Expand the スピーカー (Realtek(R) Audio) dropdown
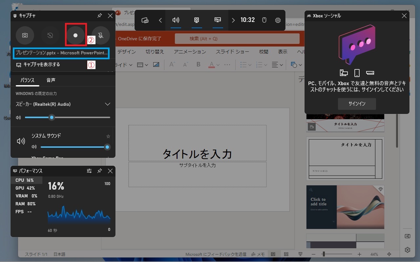This screenshot has height=262, width=420. click(107, 104)
